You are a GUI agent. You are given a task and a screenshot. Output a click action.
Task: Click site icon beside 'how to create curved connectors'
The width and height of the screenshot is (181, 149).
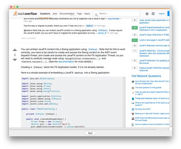click(133, 125)
